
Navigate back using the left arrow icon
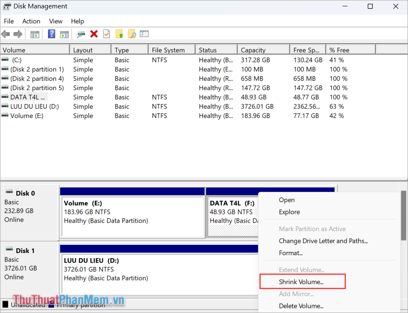tap(5, 34)
